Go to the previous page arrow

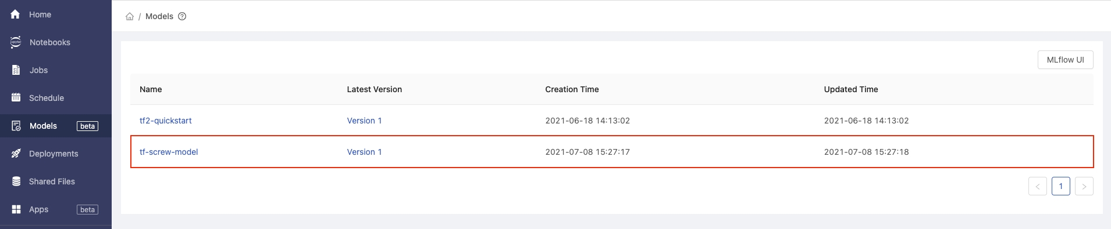(x=1037, y=186)
